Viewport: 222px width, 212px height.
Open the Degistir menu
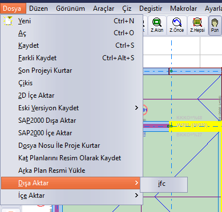151,9
